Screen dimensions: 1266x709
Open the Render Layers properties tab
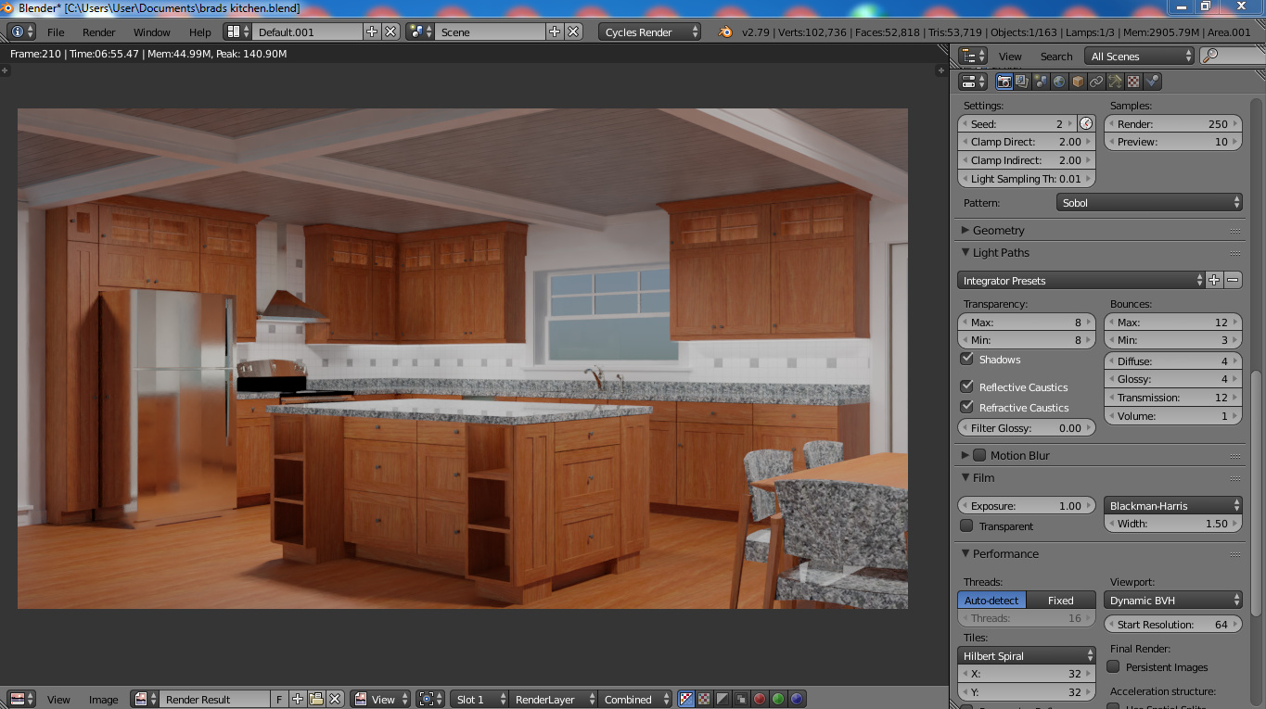pos(1022,82)
